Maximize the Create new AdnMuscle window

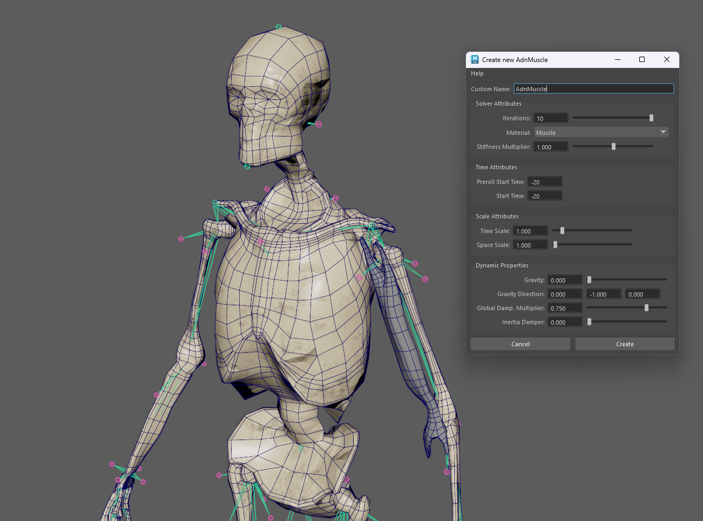(641, 59)
